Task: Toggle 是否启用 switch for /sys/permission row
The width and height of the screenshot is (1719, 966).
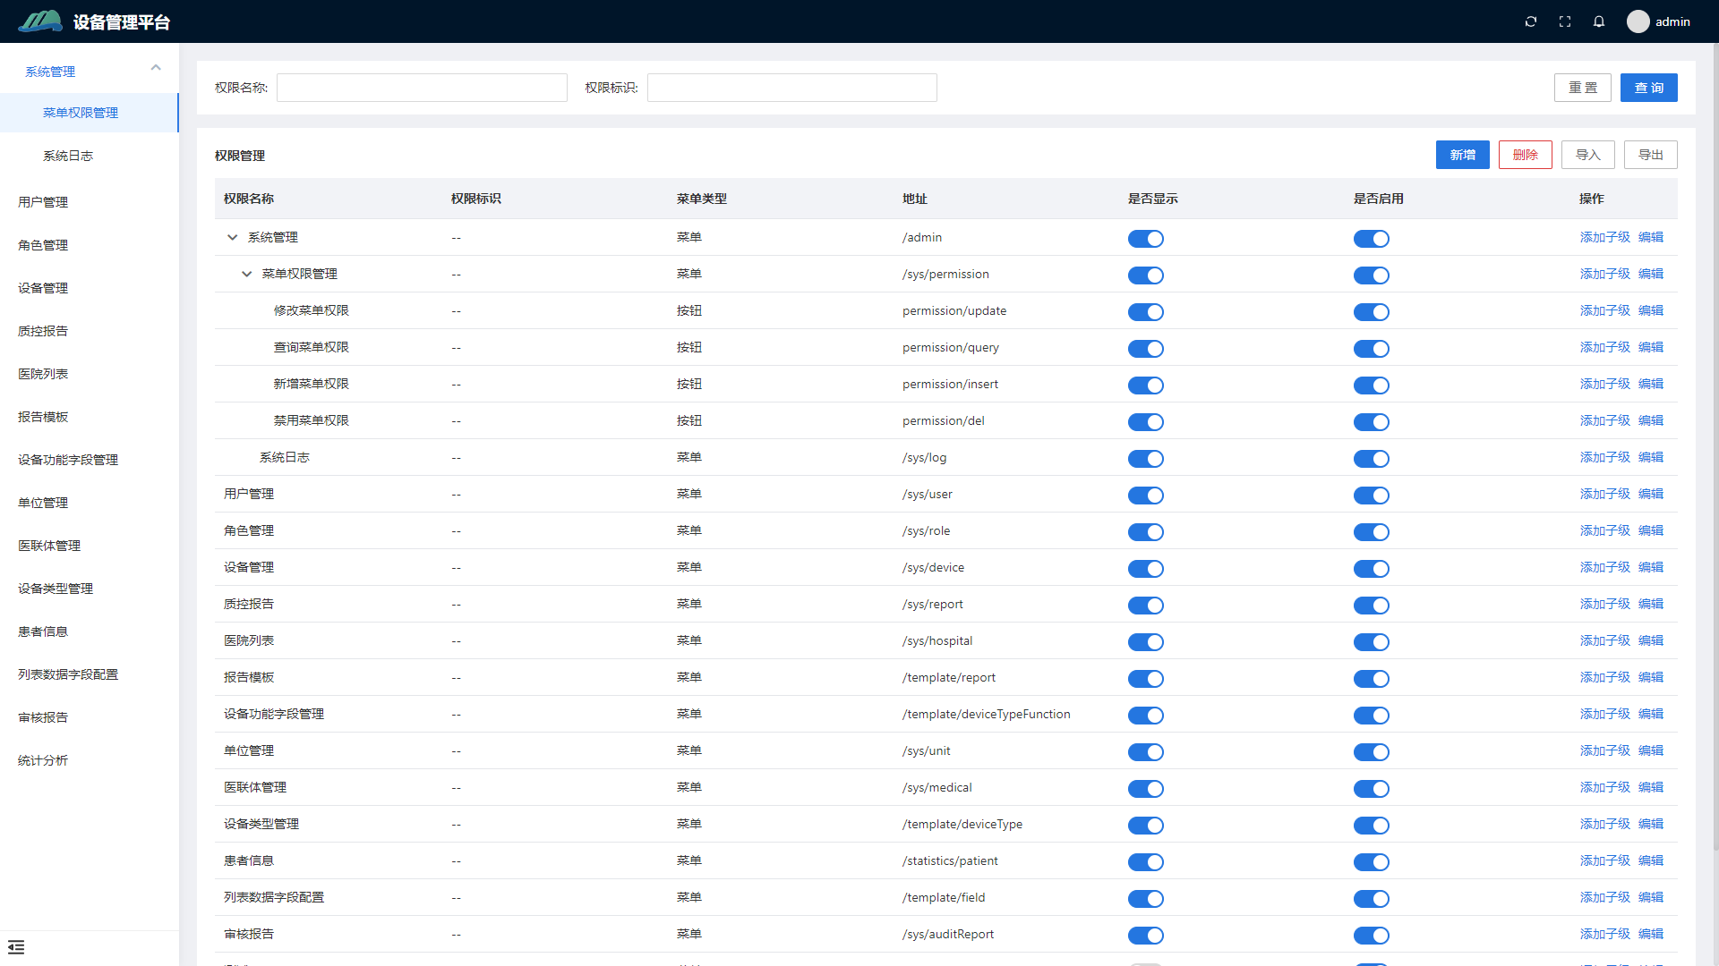Action: click(x=1372, y=275)
